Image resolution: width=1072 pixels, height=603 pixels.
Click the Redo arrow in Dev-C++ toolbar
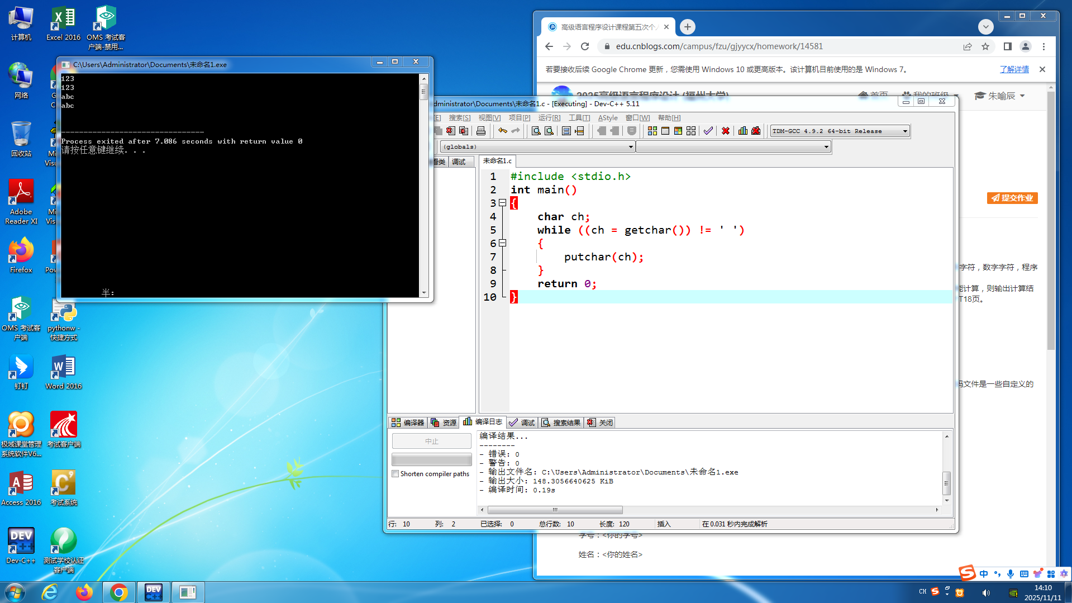click(x=516, y=131)
